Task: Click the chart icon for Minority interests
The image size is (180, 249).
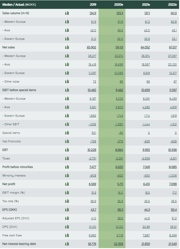Action: point(67,176)
